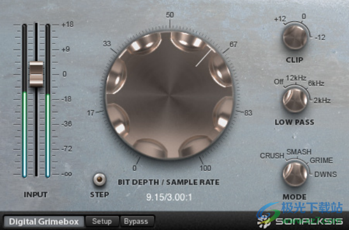Select the CRUSH mode label
This screenshot has width=349, height=230.
272,155
